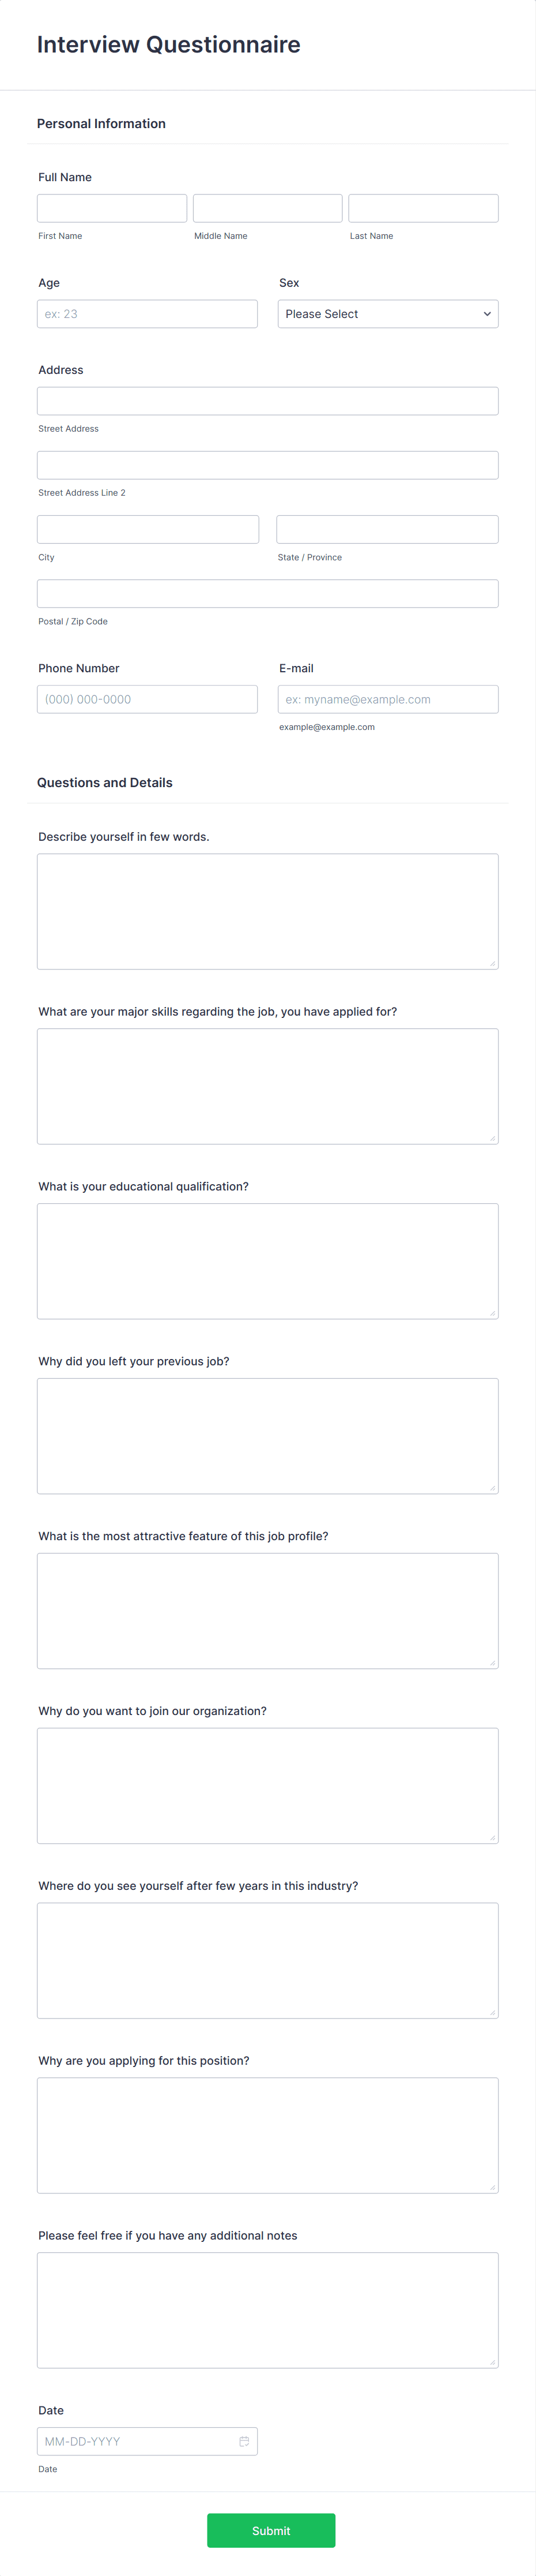Click the previous job answer box

coord(266,1435)
